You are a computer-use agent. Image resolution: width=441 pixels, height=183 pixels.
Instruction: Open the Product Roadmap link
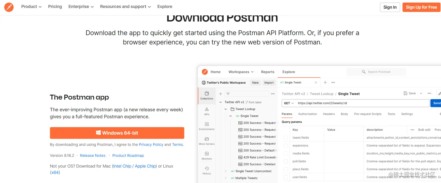128,155
